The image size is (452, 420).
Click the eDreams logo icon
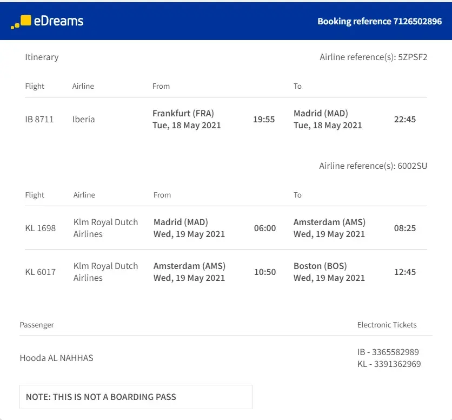pyautogui.click(x=21, y=22)
